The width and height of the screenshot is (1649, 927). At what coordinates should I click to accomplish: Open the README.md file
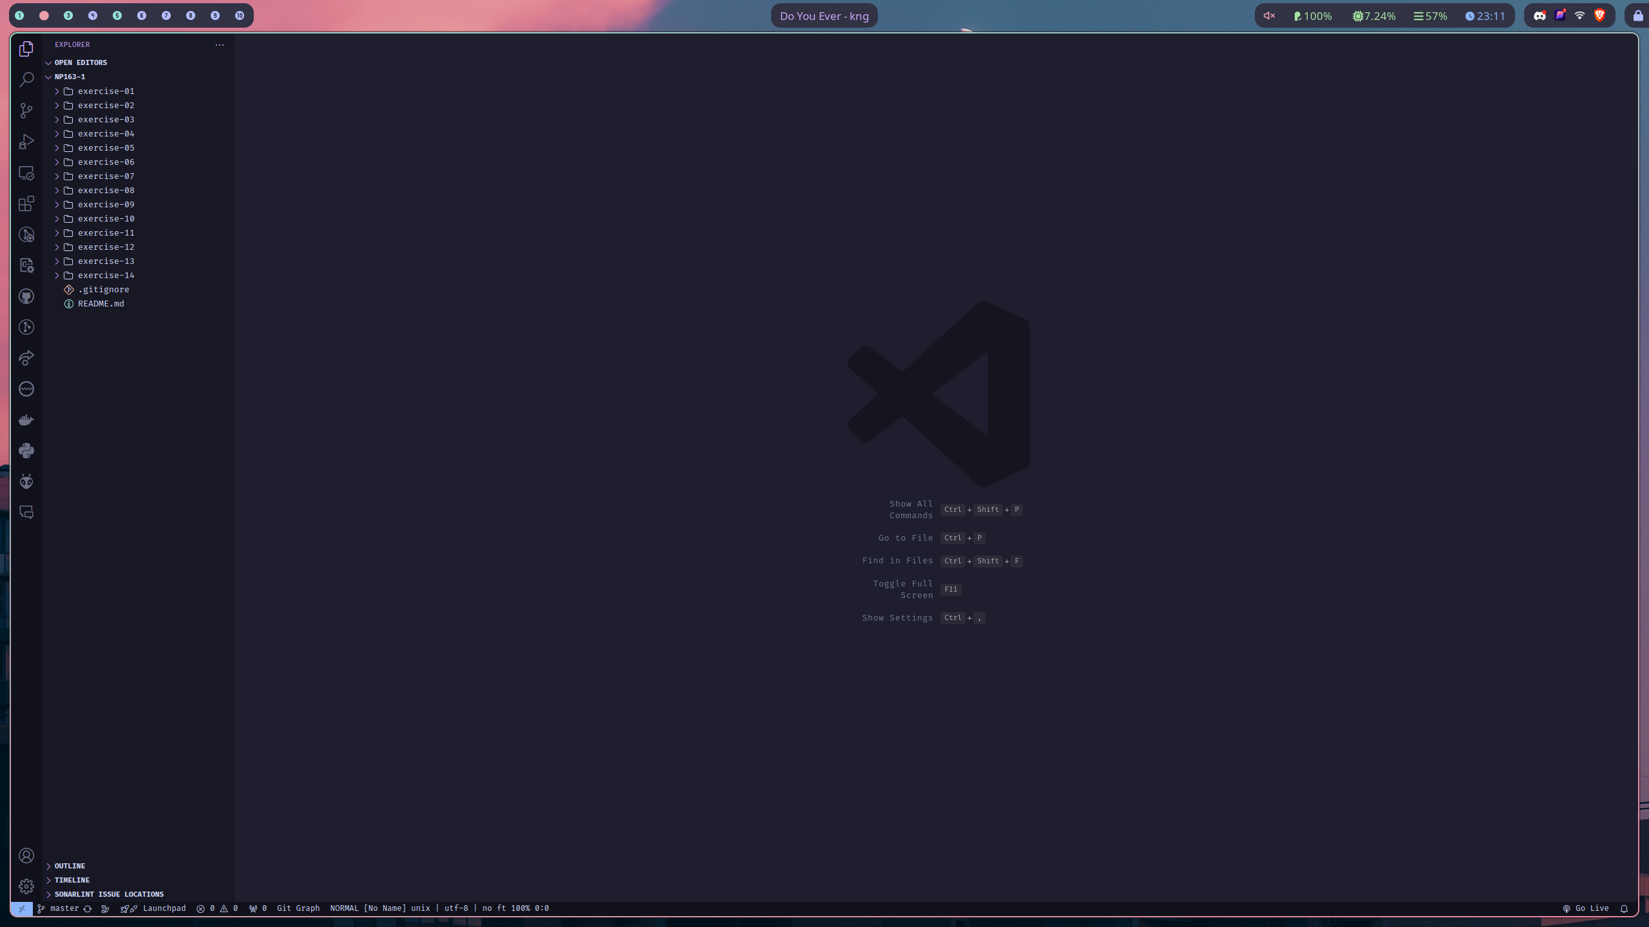138,303
